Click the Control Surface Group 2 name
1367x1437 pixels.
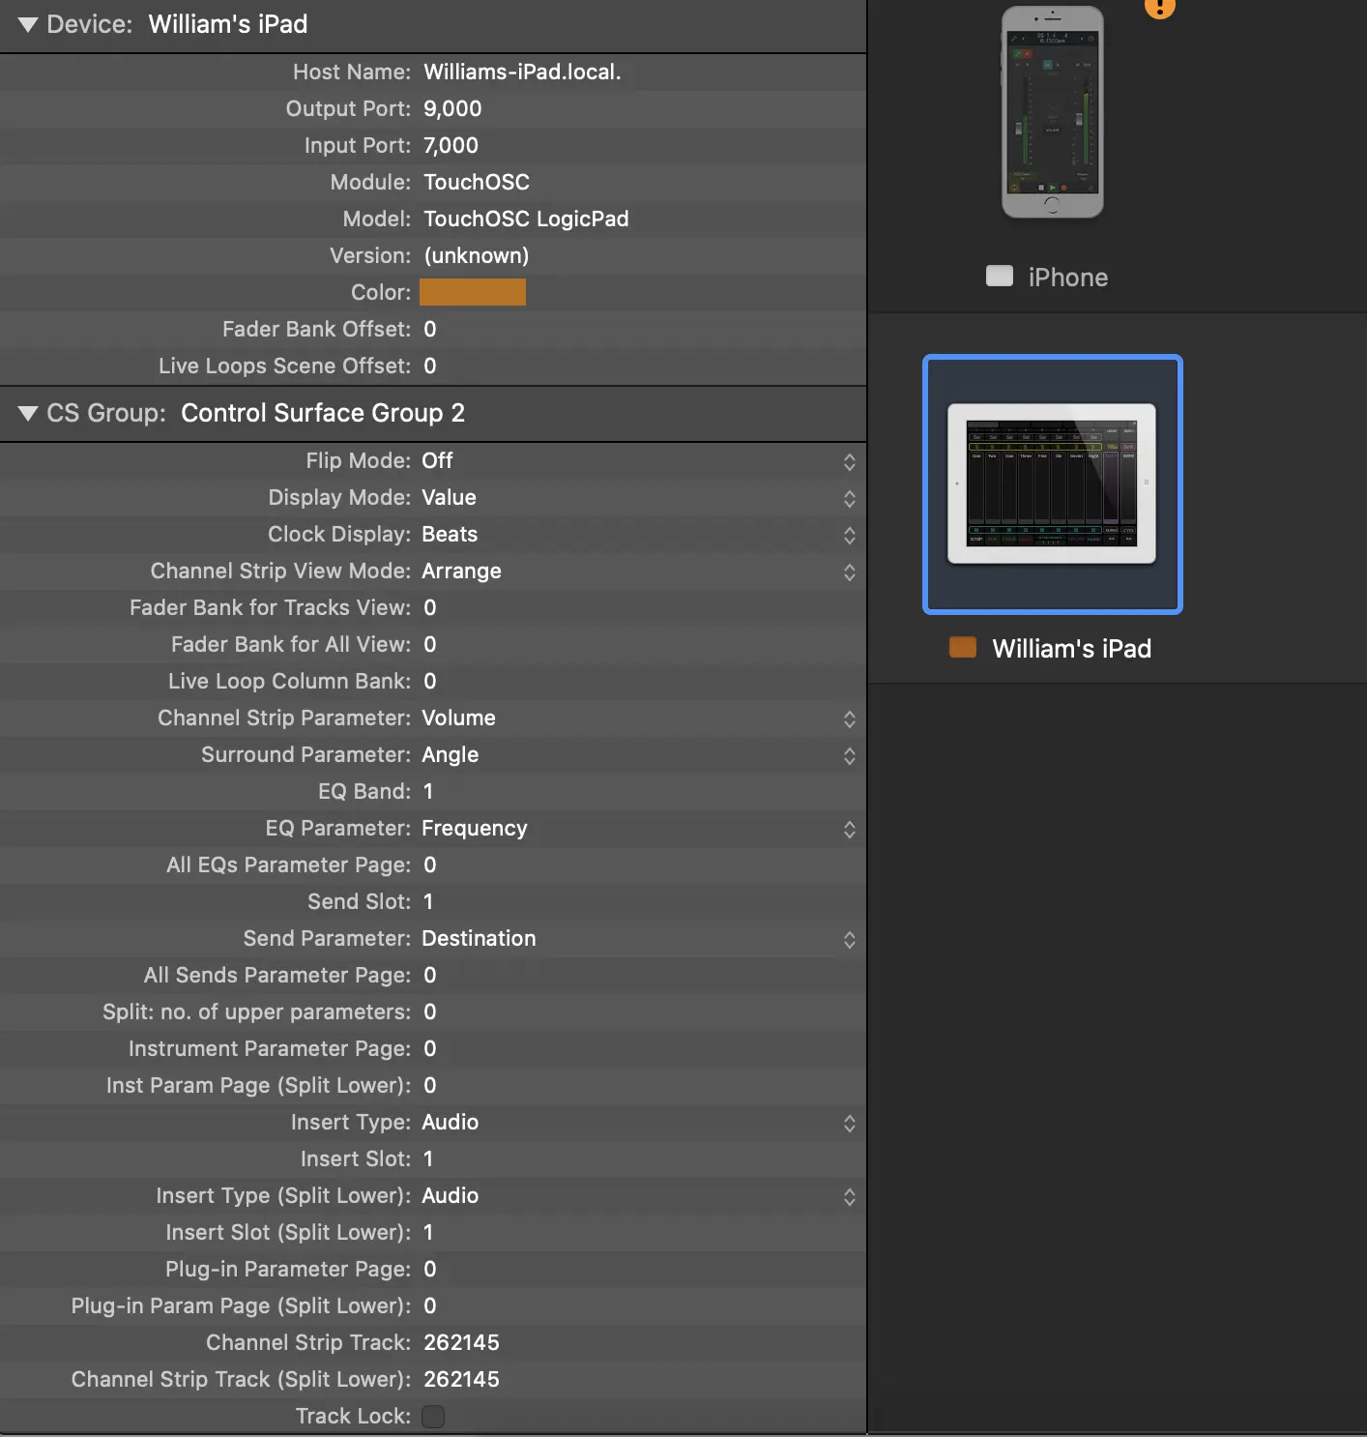click(323, 414)
